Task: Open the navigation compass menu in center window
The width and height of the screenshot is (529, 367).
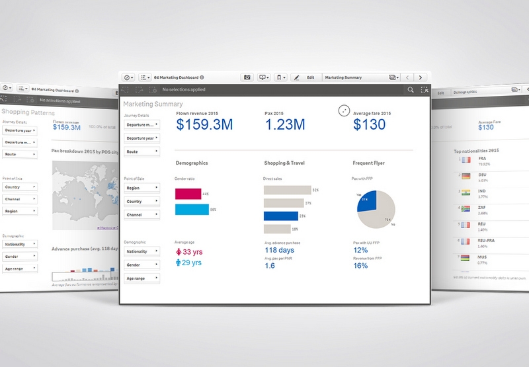Action: click(x=127, y=77)
